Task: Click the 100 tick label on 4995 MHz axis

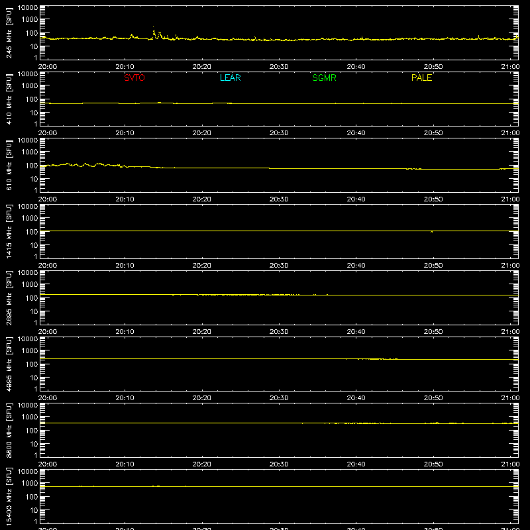Action: point(32,364)
